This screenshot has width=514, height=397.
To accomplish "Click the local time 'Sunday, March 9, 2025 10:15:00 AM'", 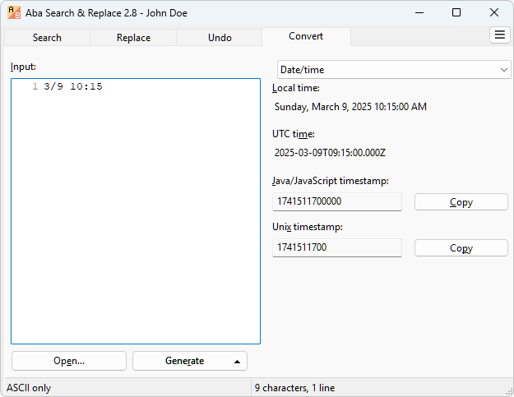I will 350,107.
